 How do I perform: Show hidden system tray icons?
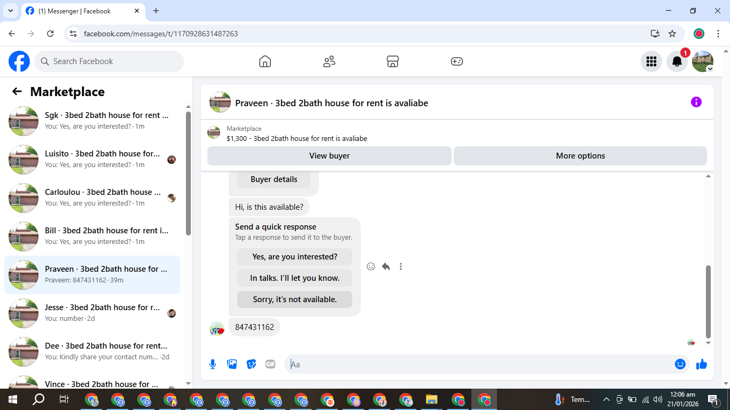pos(607,399)
